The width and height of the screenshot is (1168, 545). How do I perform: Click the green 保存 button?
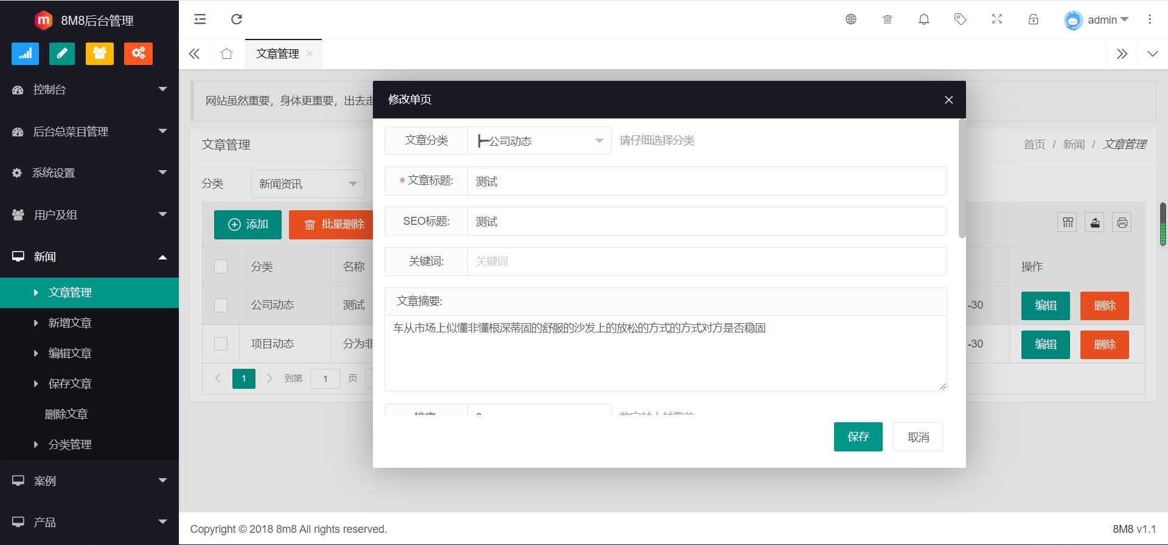[858, 437]
